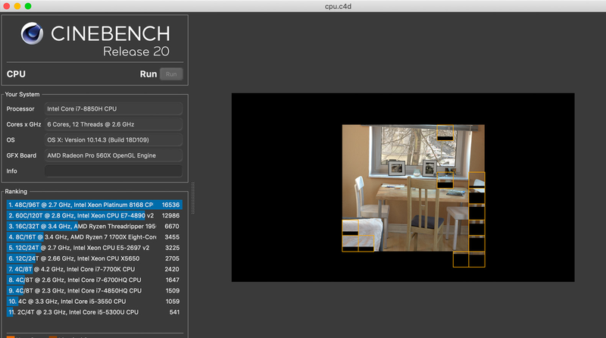Select ranking row 3 Ryzen Threadripper
The height and width of the screenshot is (338, 606).
94,227
